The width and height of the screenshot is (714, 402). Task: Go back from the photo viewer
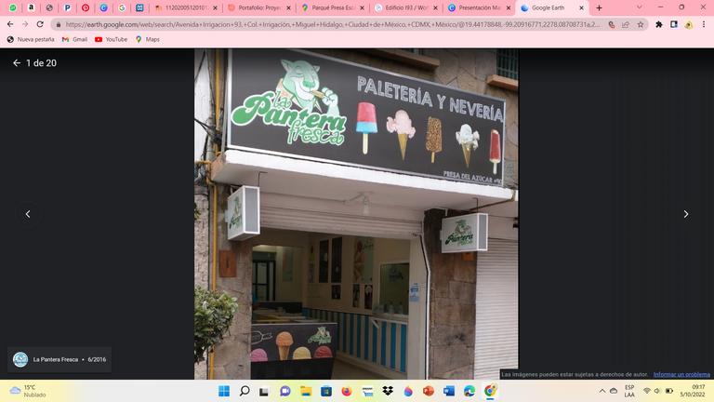pos(17,63)
